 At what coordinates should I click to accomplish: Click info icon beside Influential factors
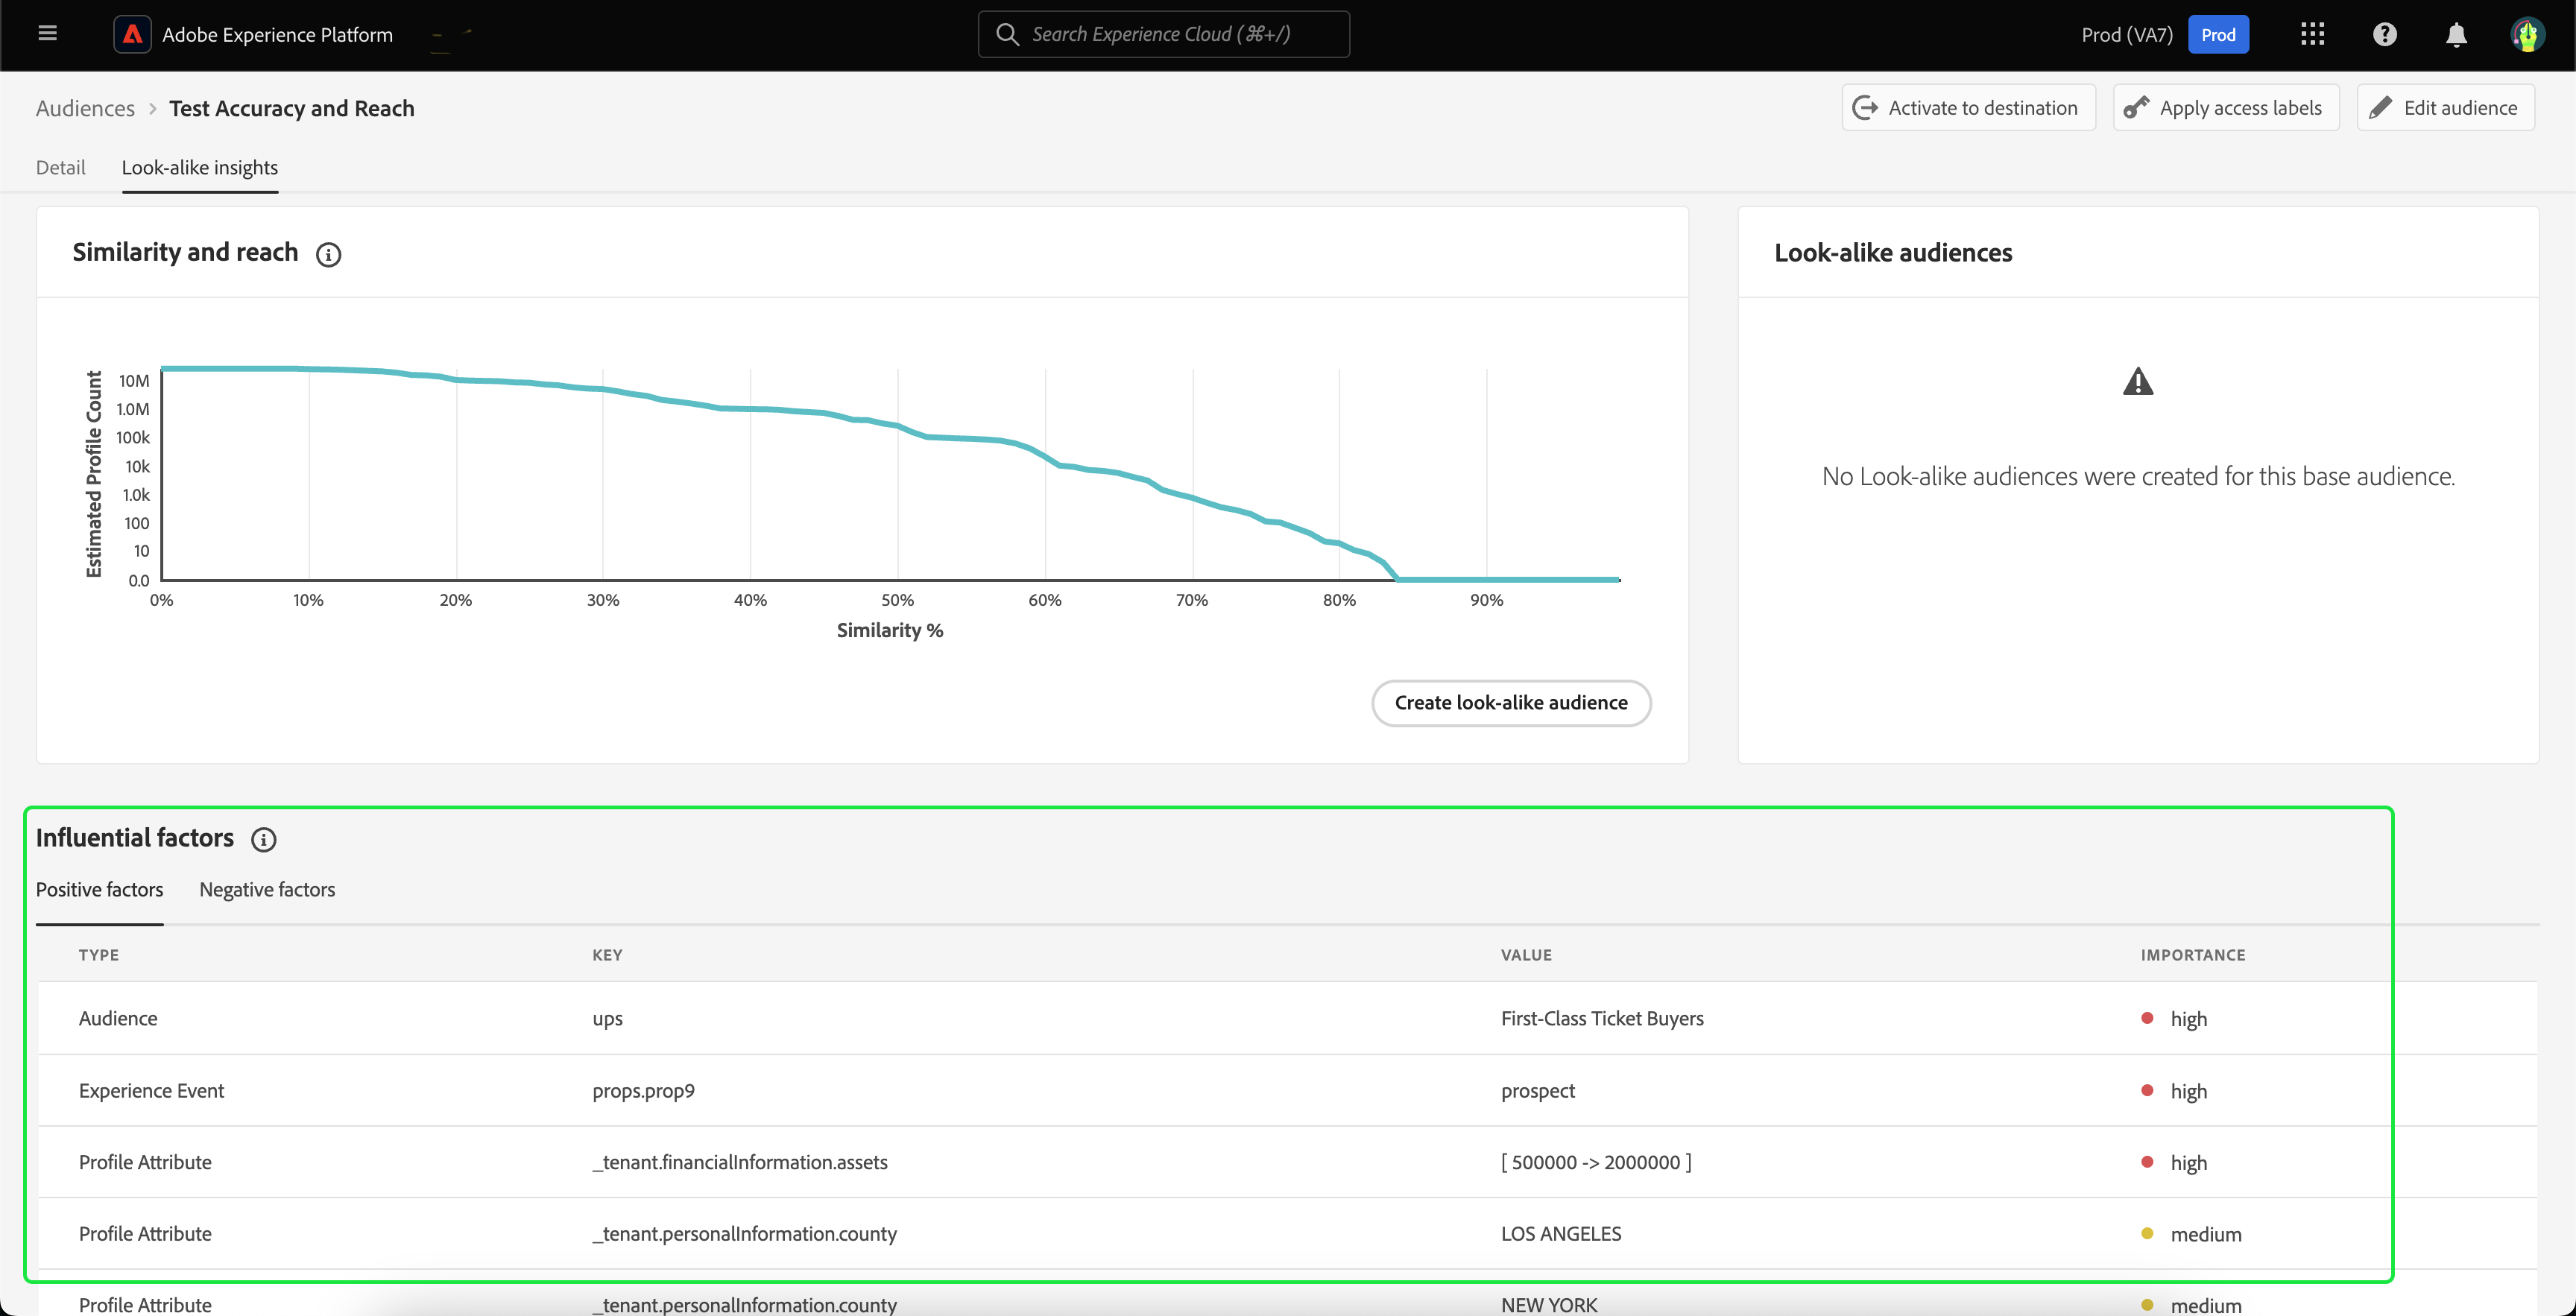coord(263,840)
